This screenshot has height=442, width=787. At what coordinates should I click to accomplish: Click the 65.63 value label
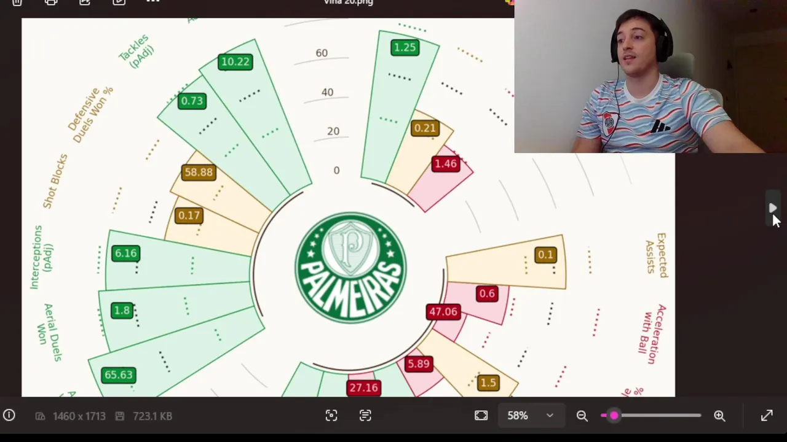pos(119,374)
